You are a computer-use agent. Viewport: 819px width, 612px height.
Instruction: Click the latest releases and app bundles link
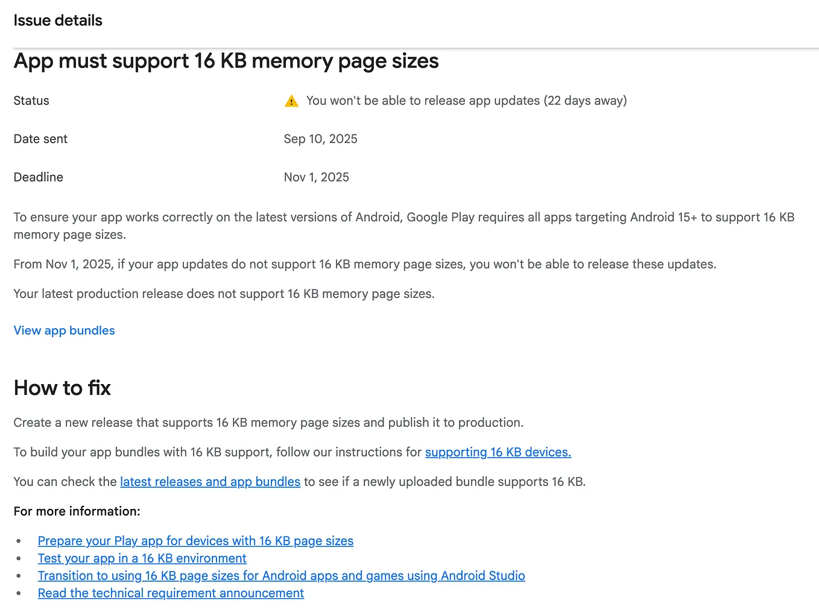coord(209,482)
